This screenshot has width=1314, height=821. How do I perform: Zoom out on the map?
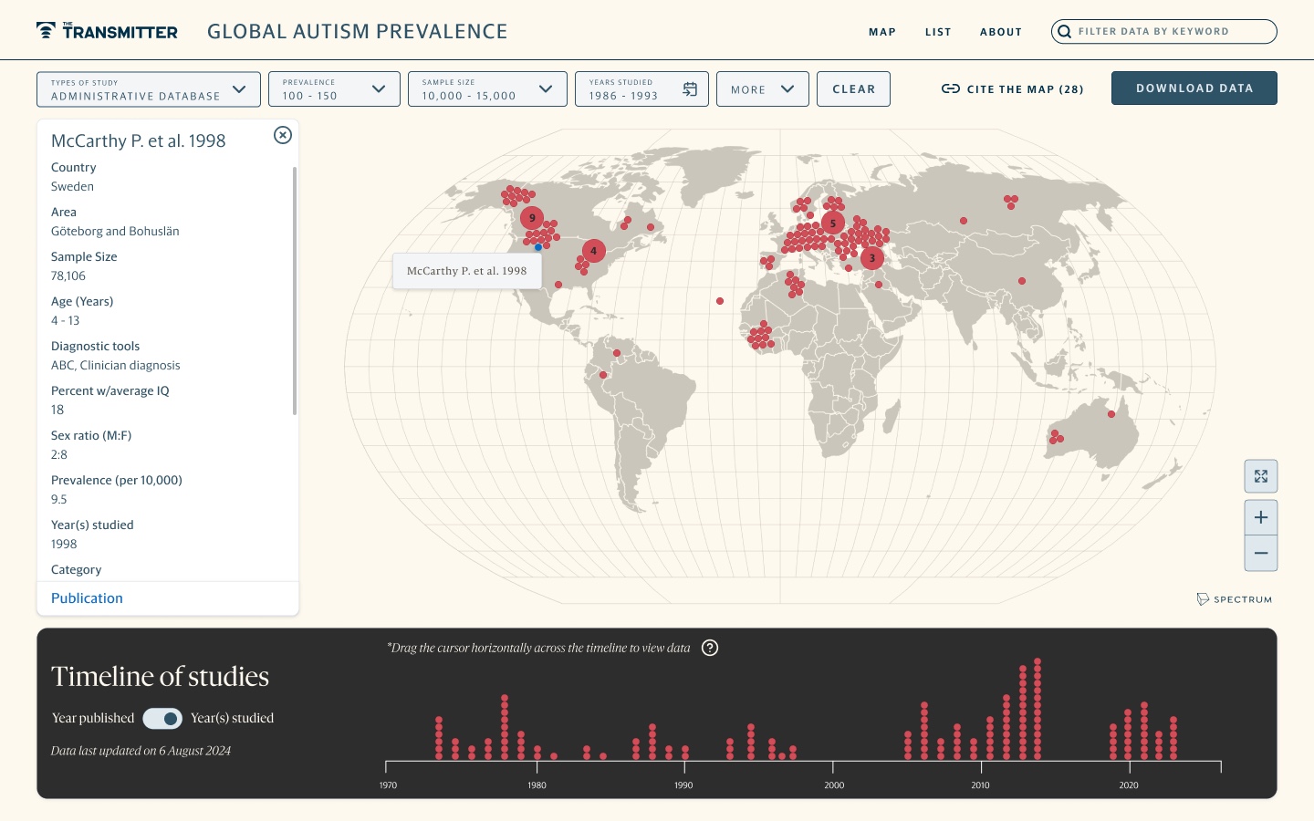point(1261,553)
